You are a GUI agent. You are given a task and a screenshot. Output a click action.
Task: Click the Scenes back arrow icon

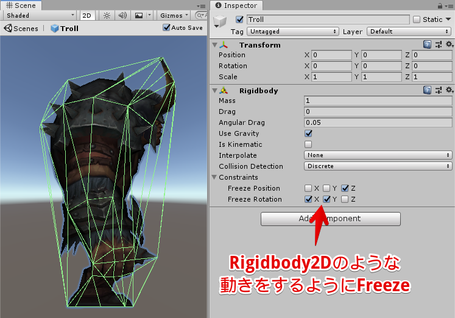pyautogui.click(x=8, y=28)
